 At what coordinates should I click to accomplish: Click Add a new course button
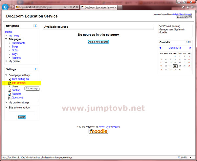pos(98,42)
